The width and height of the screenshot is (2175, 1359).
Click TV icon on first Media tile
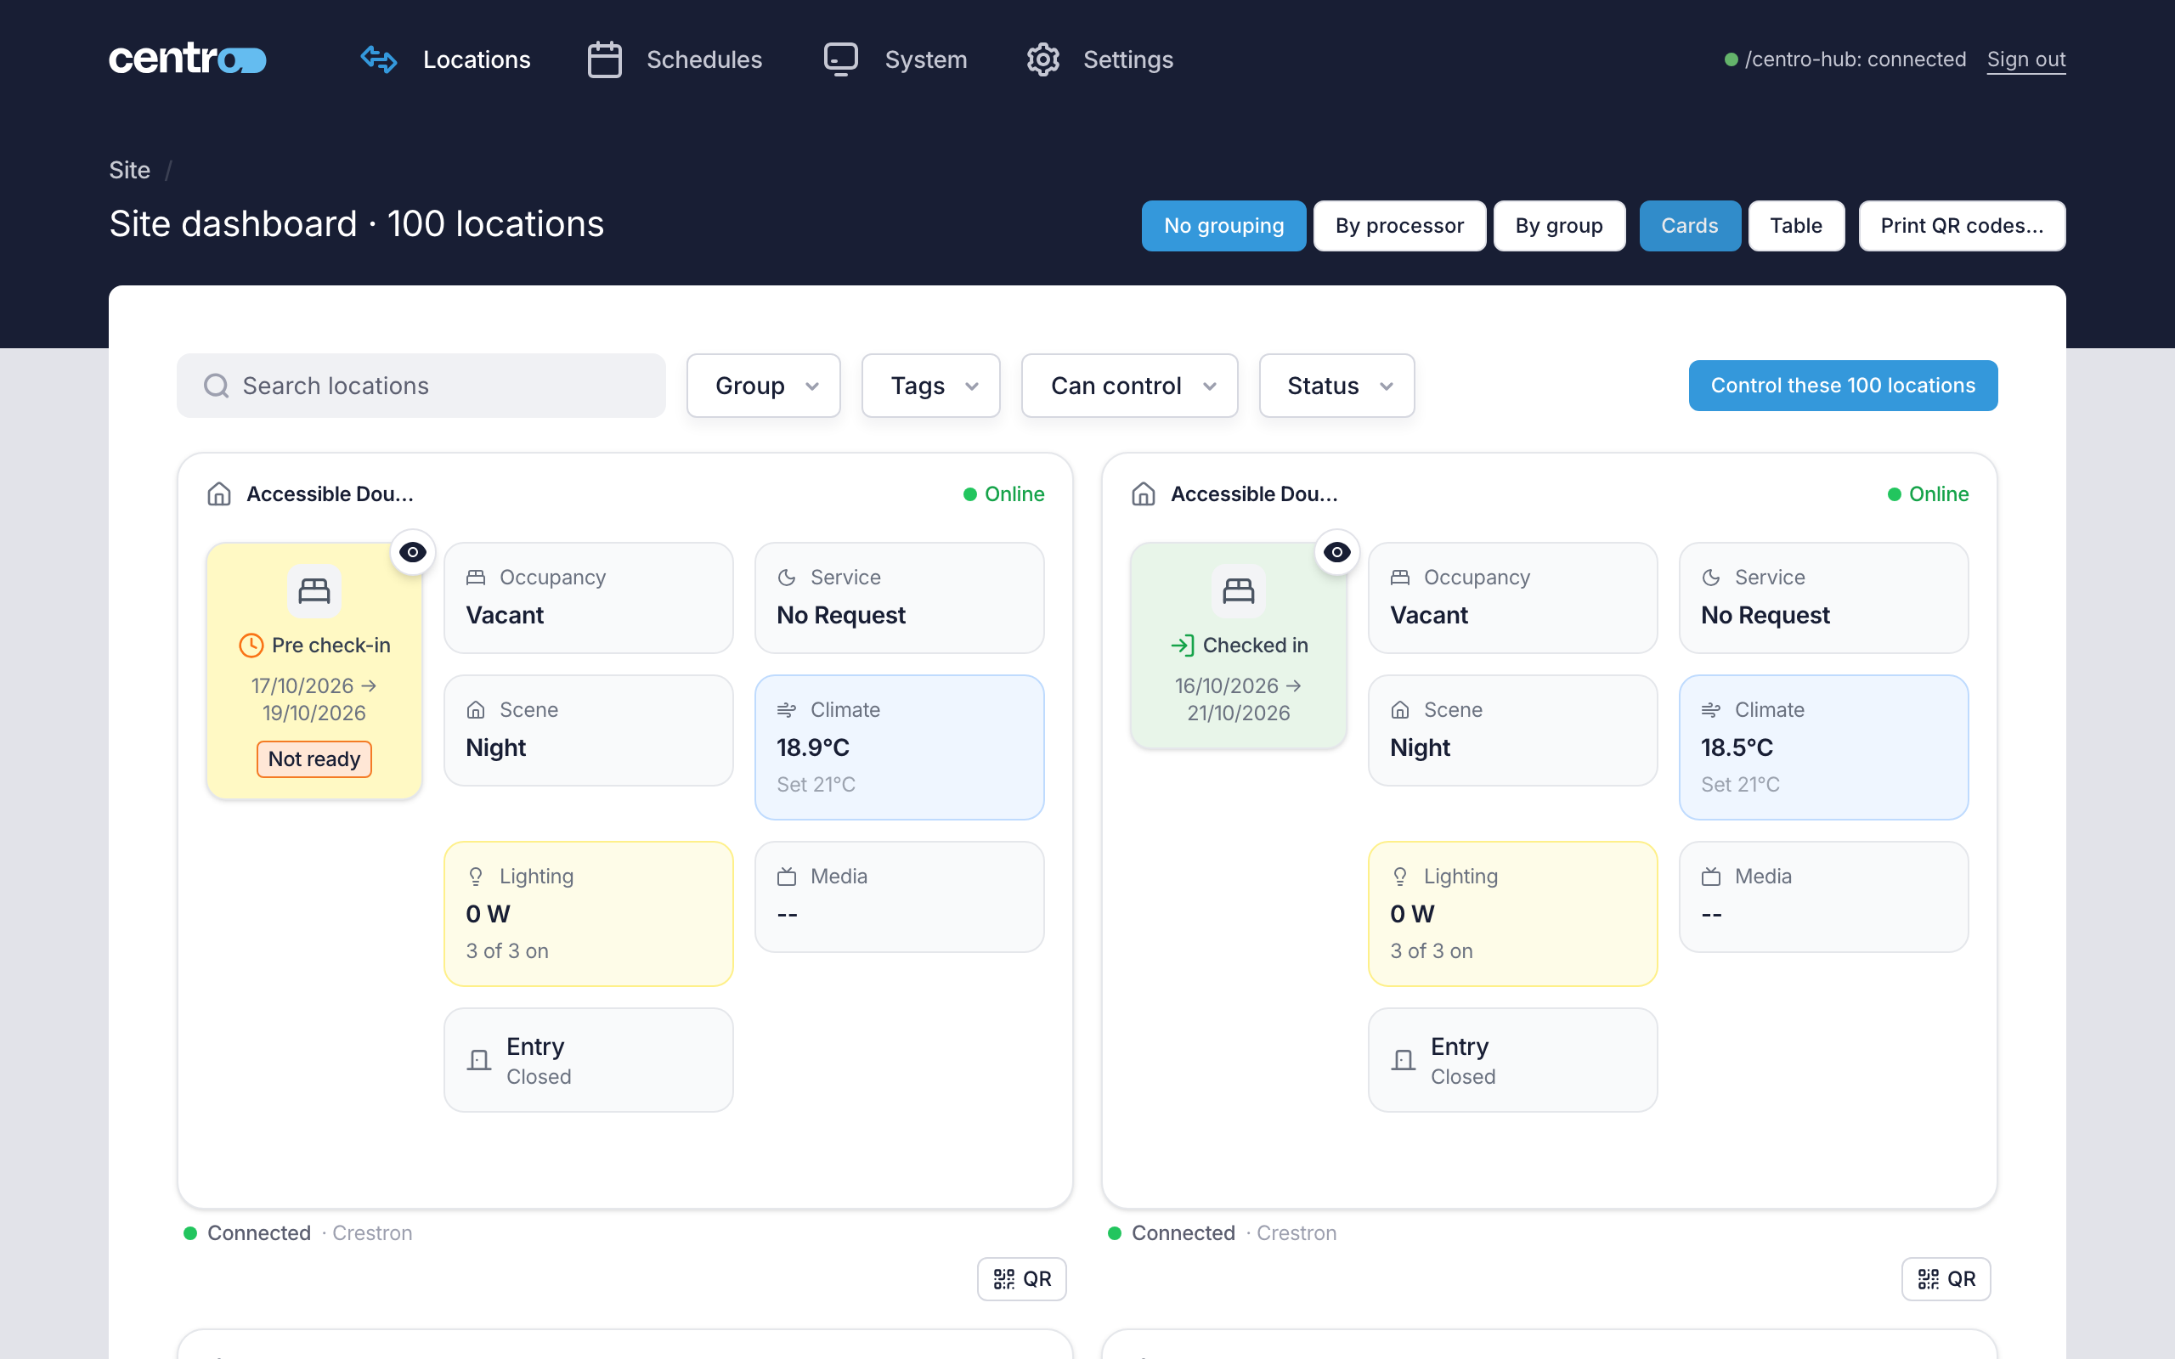coord(787,877)
